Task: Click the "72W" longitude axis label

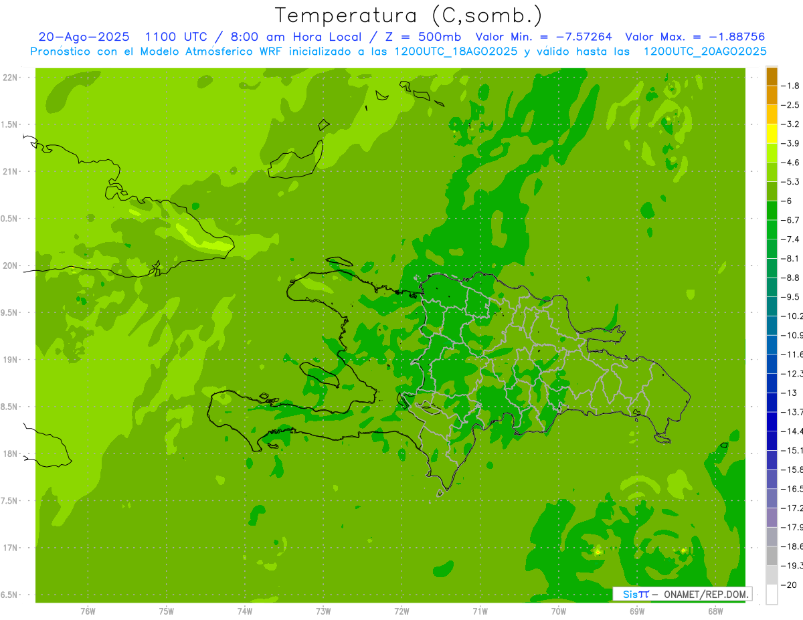Action: pyautogui.click(x=401, y=611)
